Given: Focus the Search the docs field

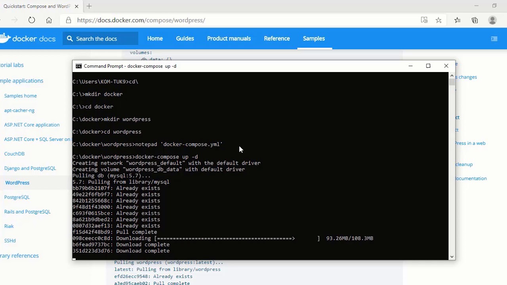Looking at the screenshot, I should [x=100, y=38].
